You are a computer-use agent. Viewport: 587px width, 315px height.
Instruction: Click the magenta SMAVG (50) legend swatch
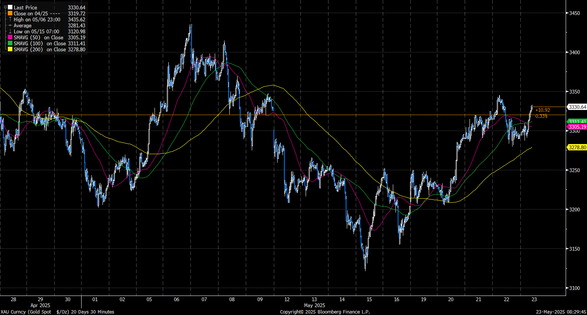pos(10,37)
